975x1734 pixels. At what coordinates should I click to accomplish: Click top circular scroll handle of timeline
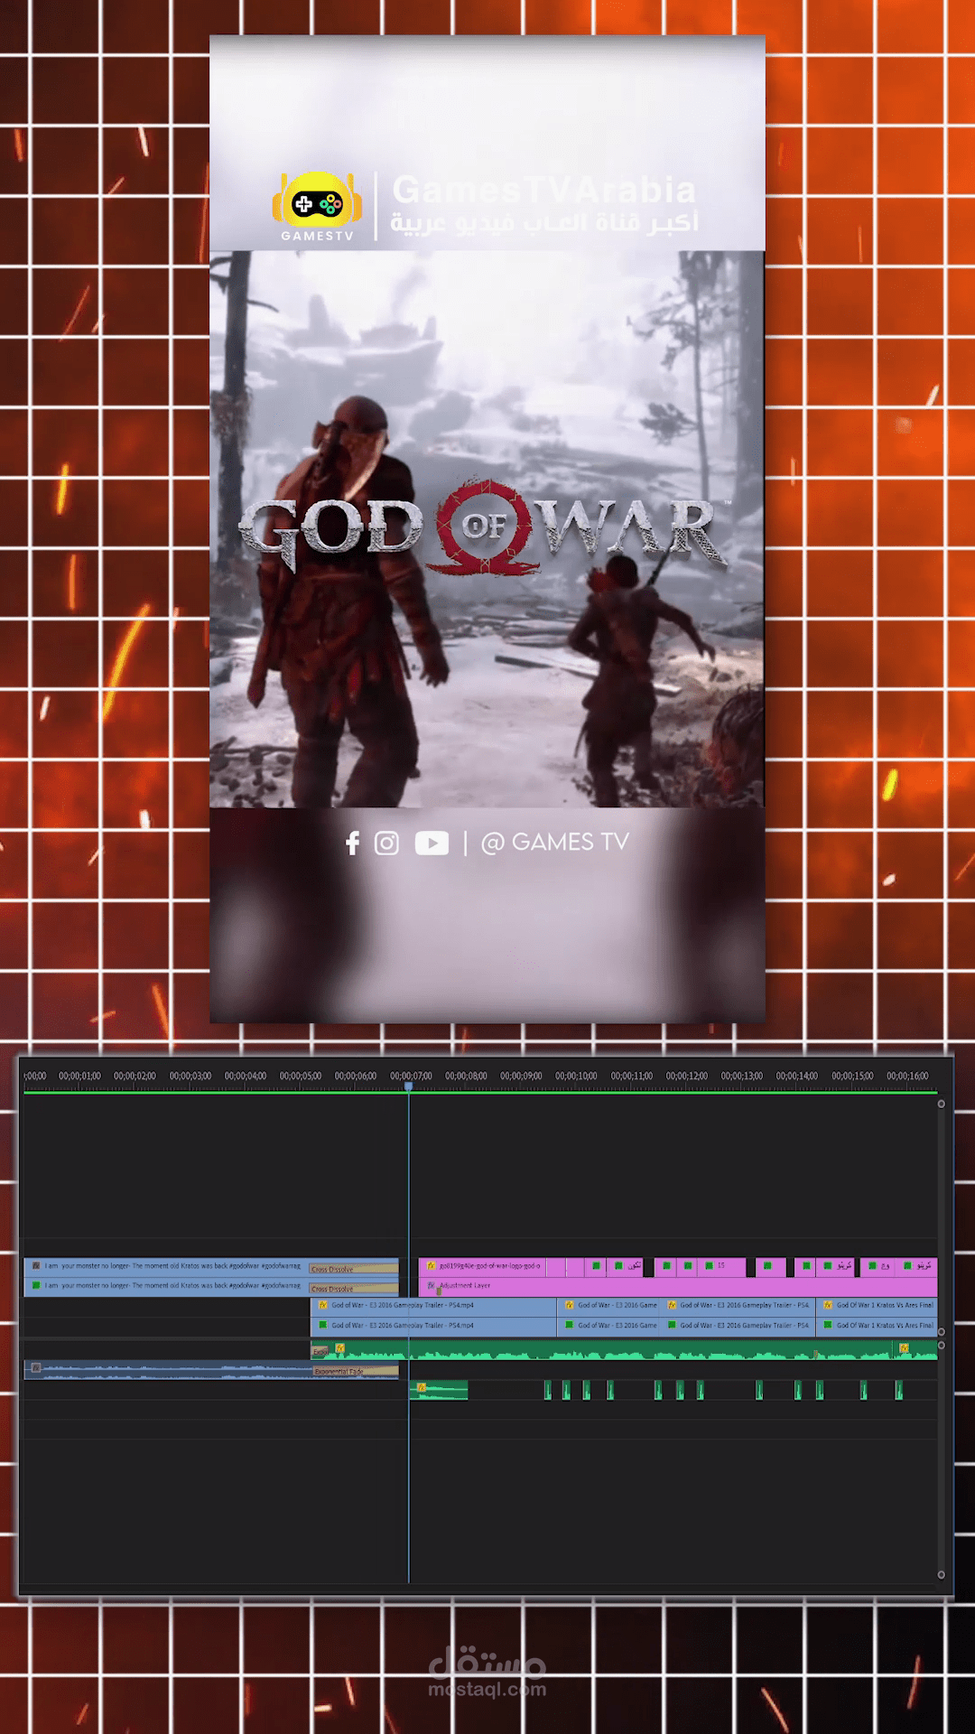coord(941,1104)
